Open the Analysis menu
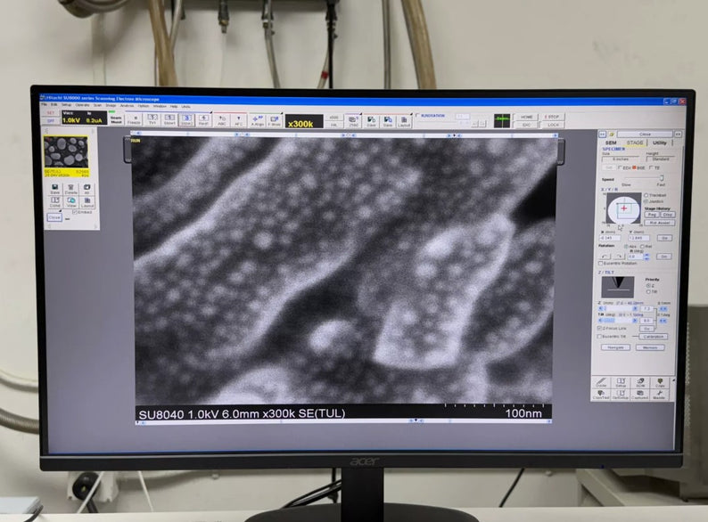The height and width of the screenshot is (522, 708). coord(127,106)
